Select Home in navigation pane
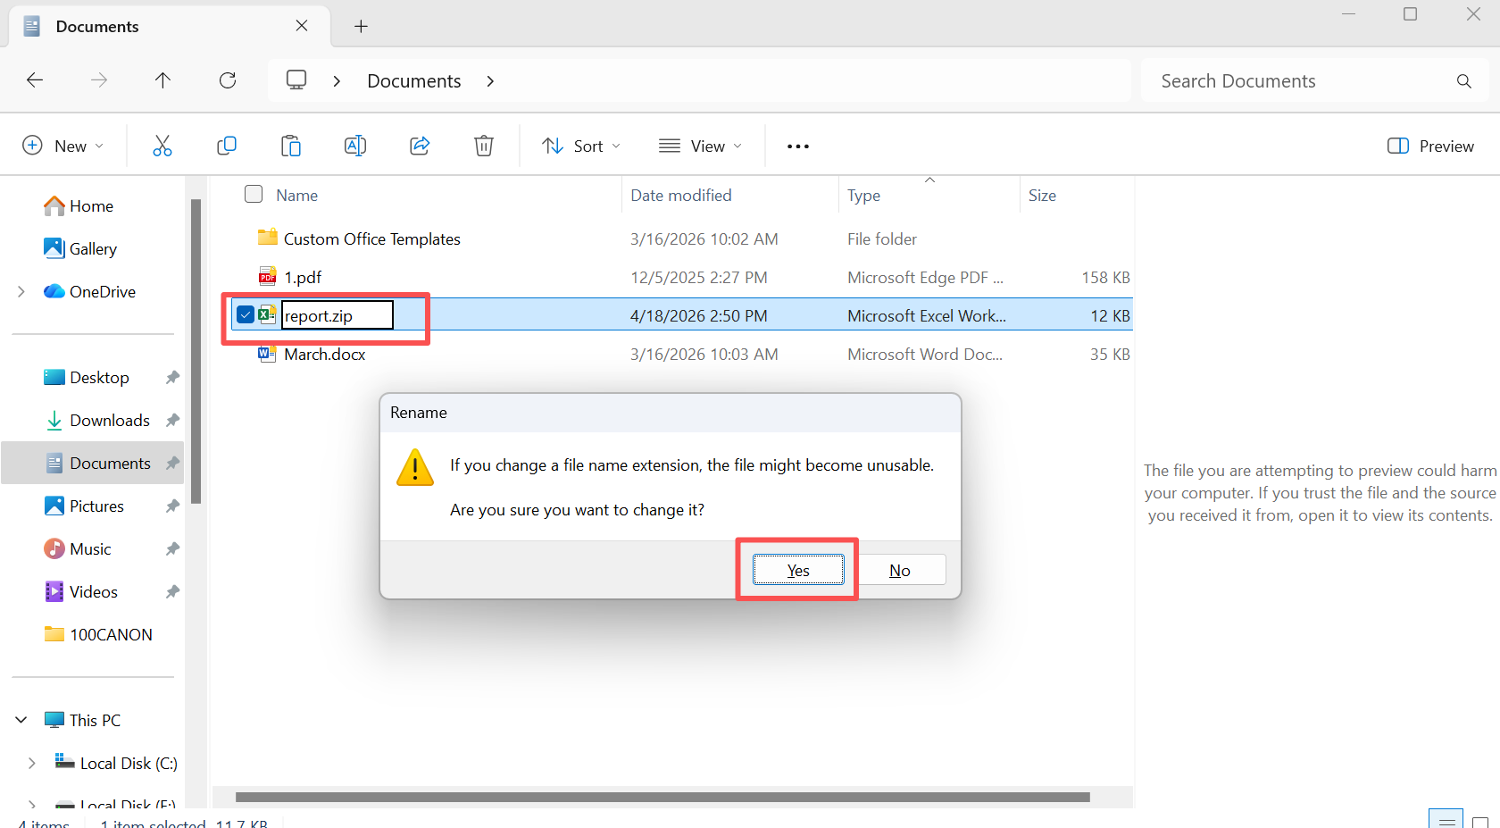The image size is (1500, 828). [93, 206]
